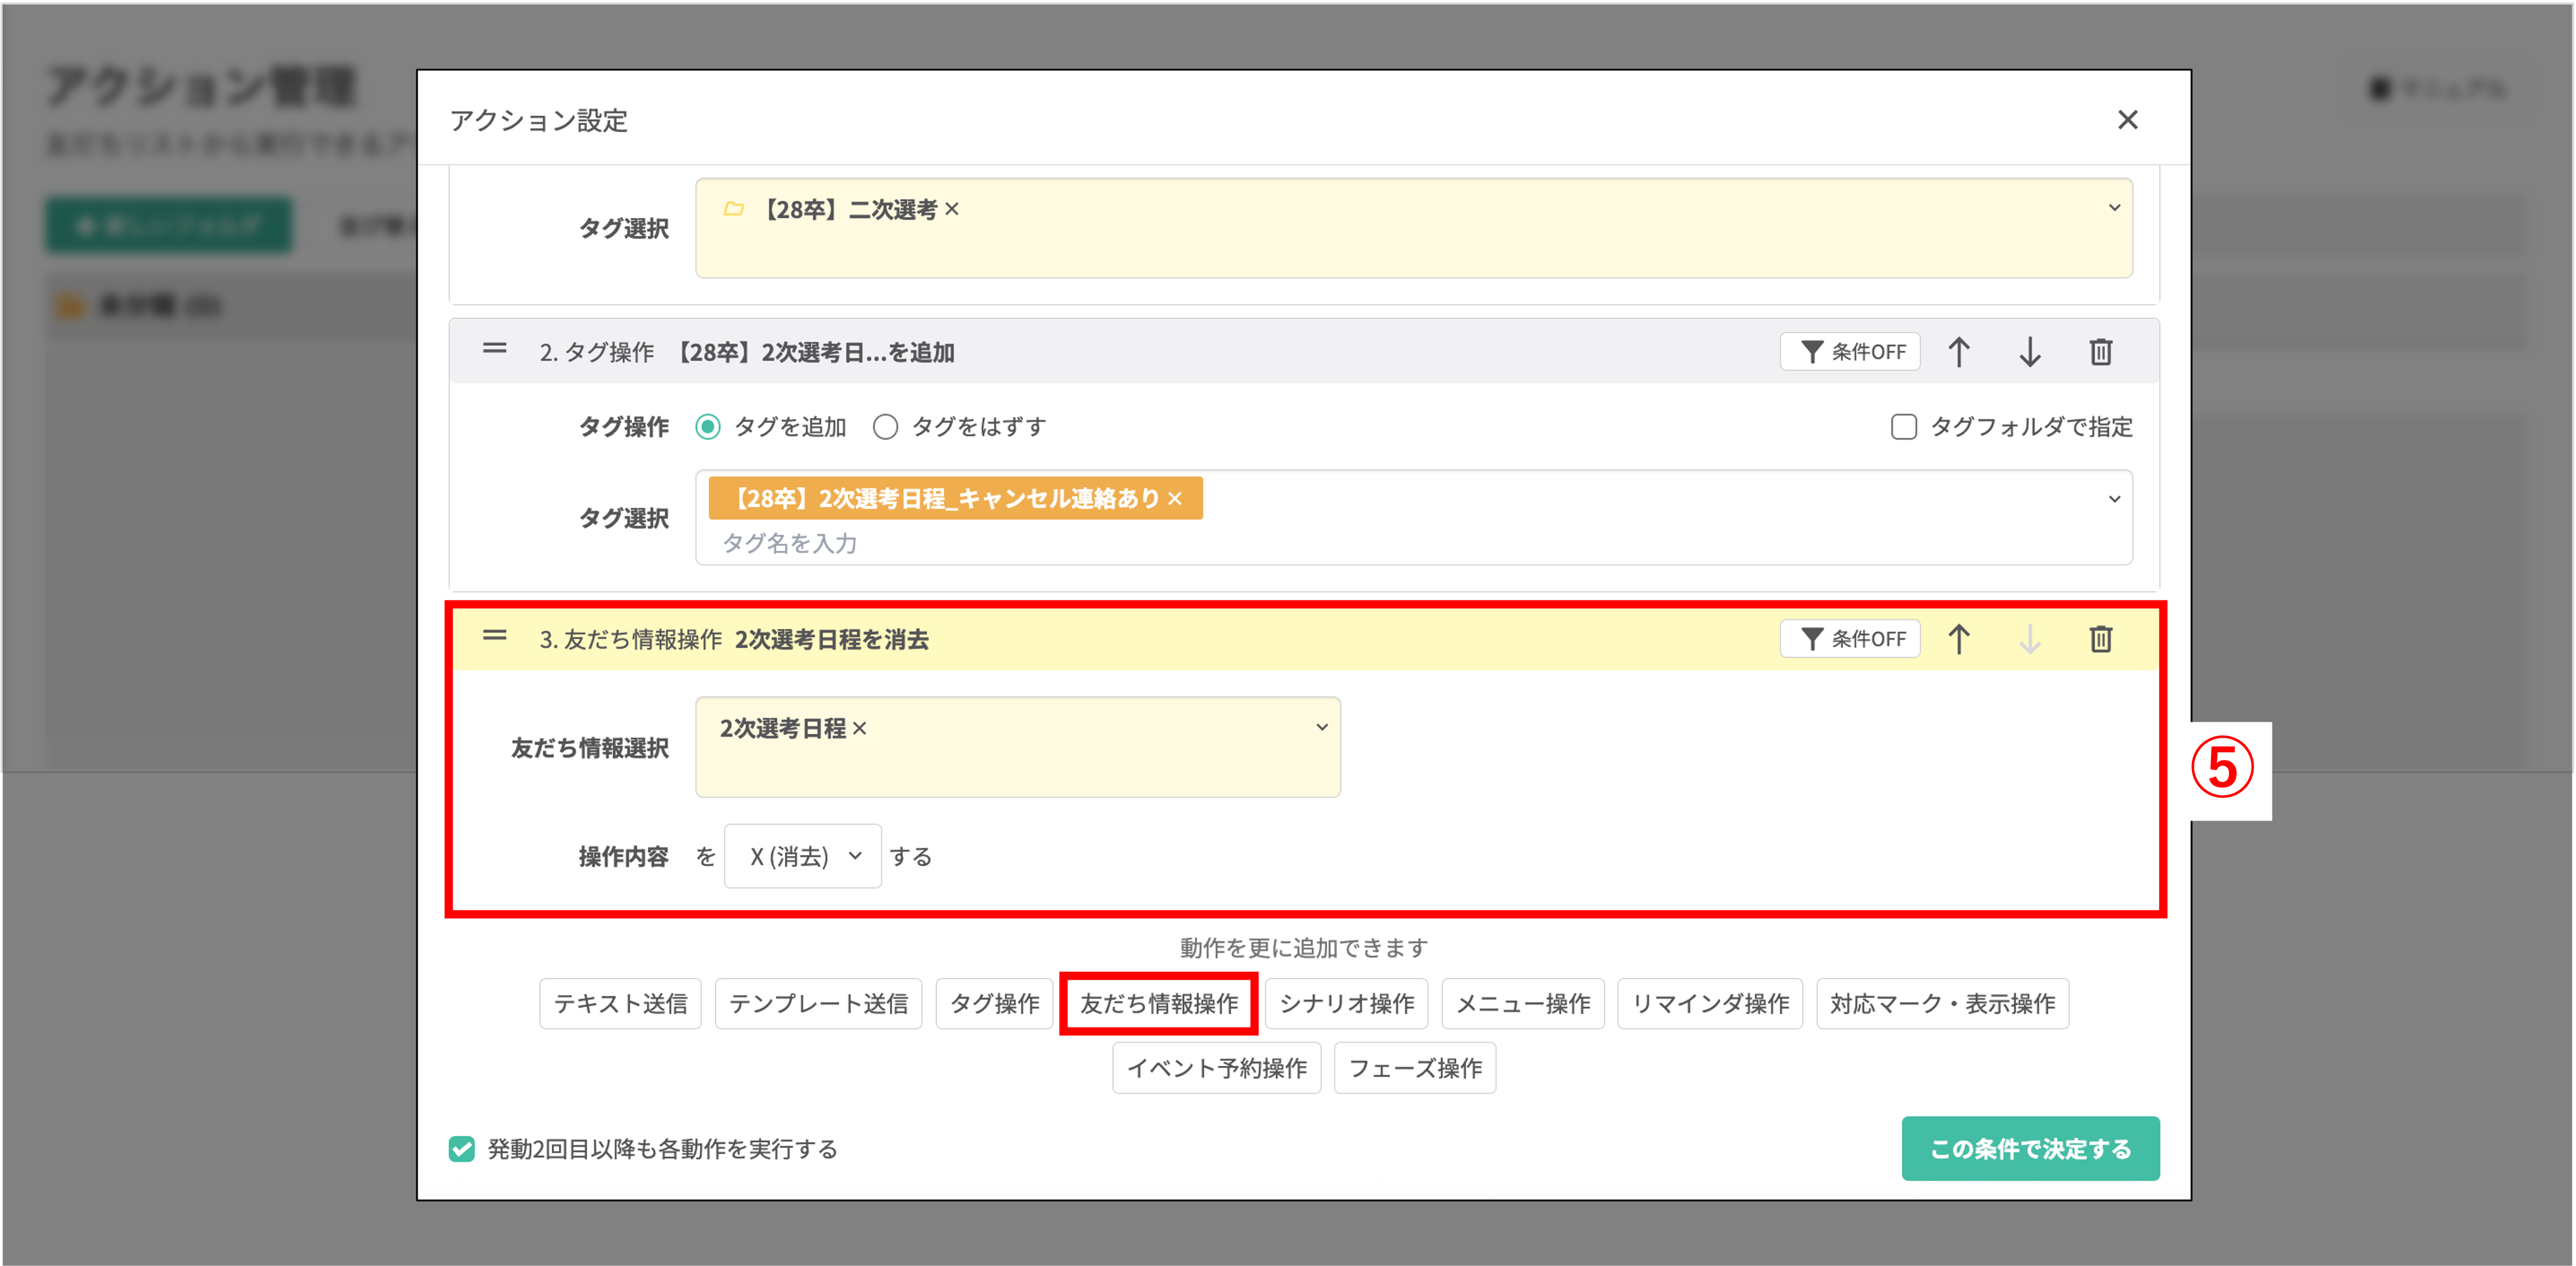The width and height of the screenshot is (2576, 1266).
Task: Select the タグをはずす radio option
Action: pos(885,427)
